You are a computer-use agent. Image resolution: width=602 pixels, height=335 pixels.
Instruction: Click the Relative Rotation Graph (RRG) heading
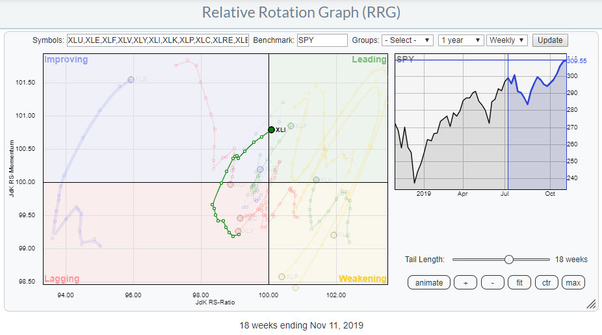(x=302, y=12)
